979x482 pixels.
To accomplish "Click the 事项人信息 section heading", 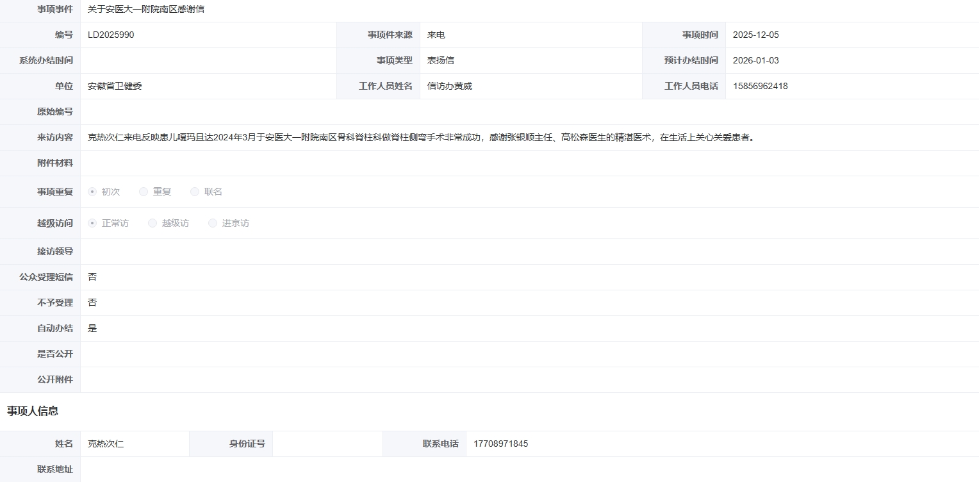I will (33, 411).
